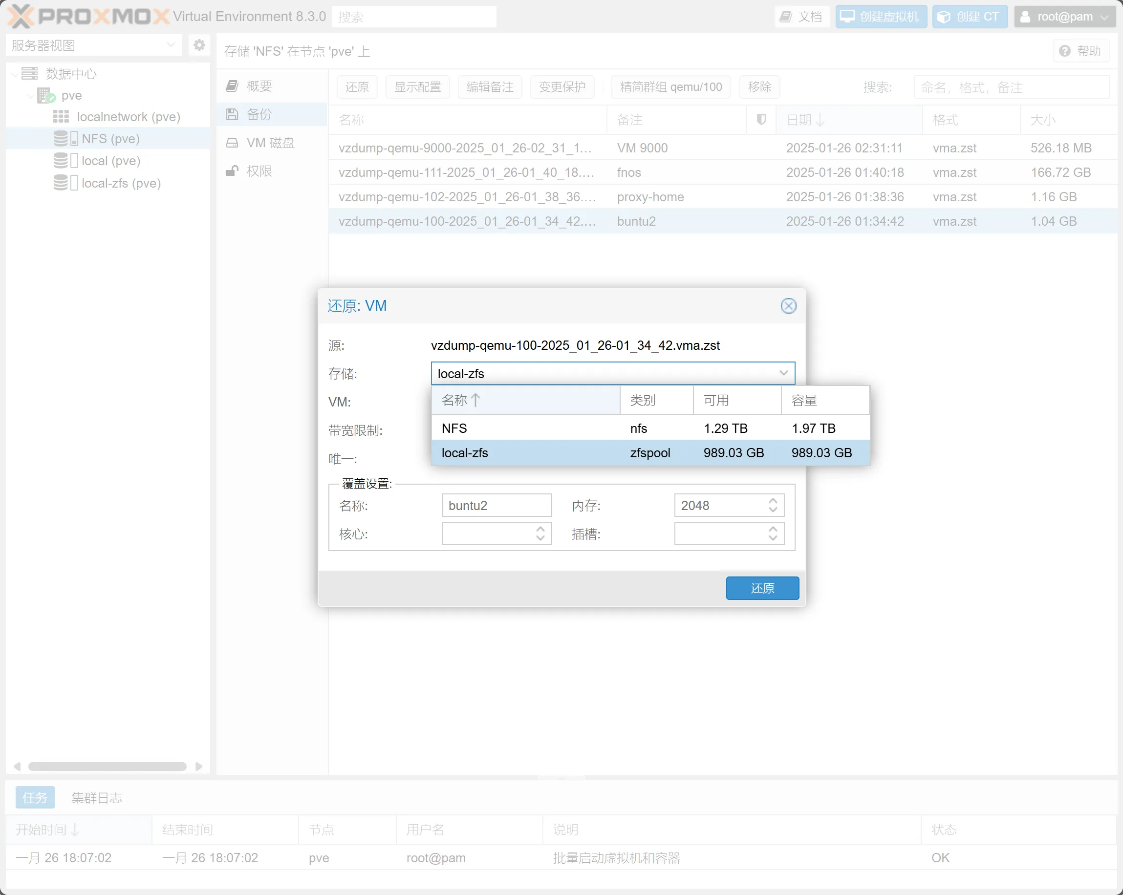The height and width of the screenshot is (895, 1123).
Task: Click the local-zfs (pve) storage icon
Action: click(61, 183)
